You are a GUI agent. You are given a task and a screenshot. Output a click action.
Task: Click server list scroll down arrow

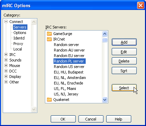coord(105,100)
